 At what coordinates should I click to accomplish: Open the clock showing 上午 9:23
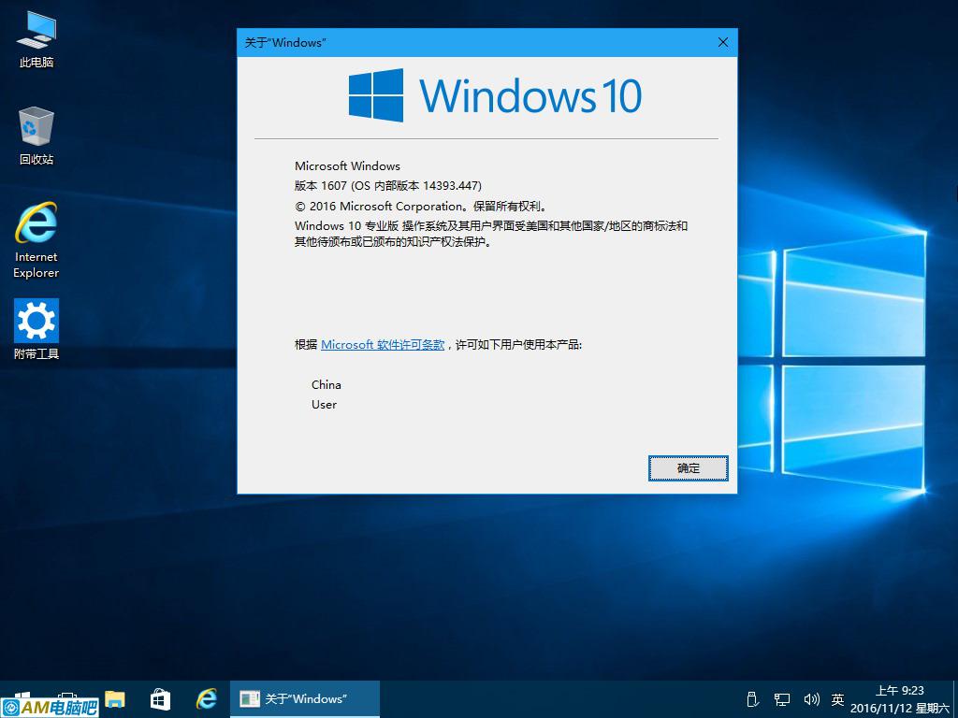click(x=899, y=699)
